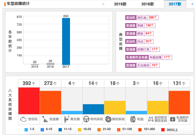Image resolution: width=195 pixels, height=135 pixels.
Task: Go to previous model years arrow
Action: click(x=103, y=4)
